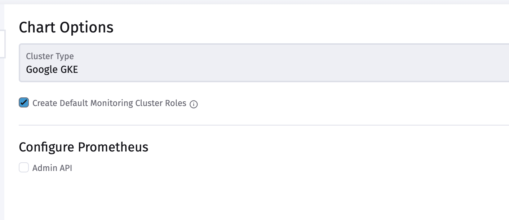Click the Cluster Type field label
The image size is (509, 220).
coord(50,56)
